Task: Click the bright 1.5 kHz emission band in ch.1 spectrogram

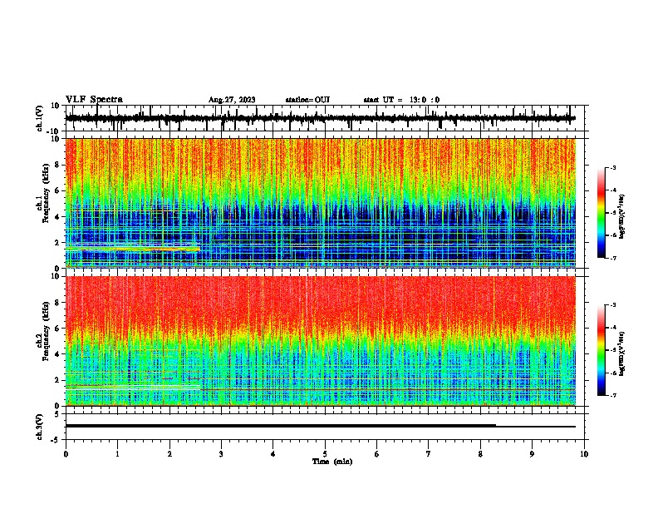Action: click(x=133, y=250)
